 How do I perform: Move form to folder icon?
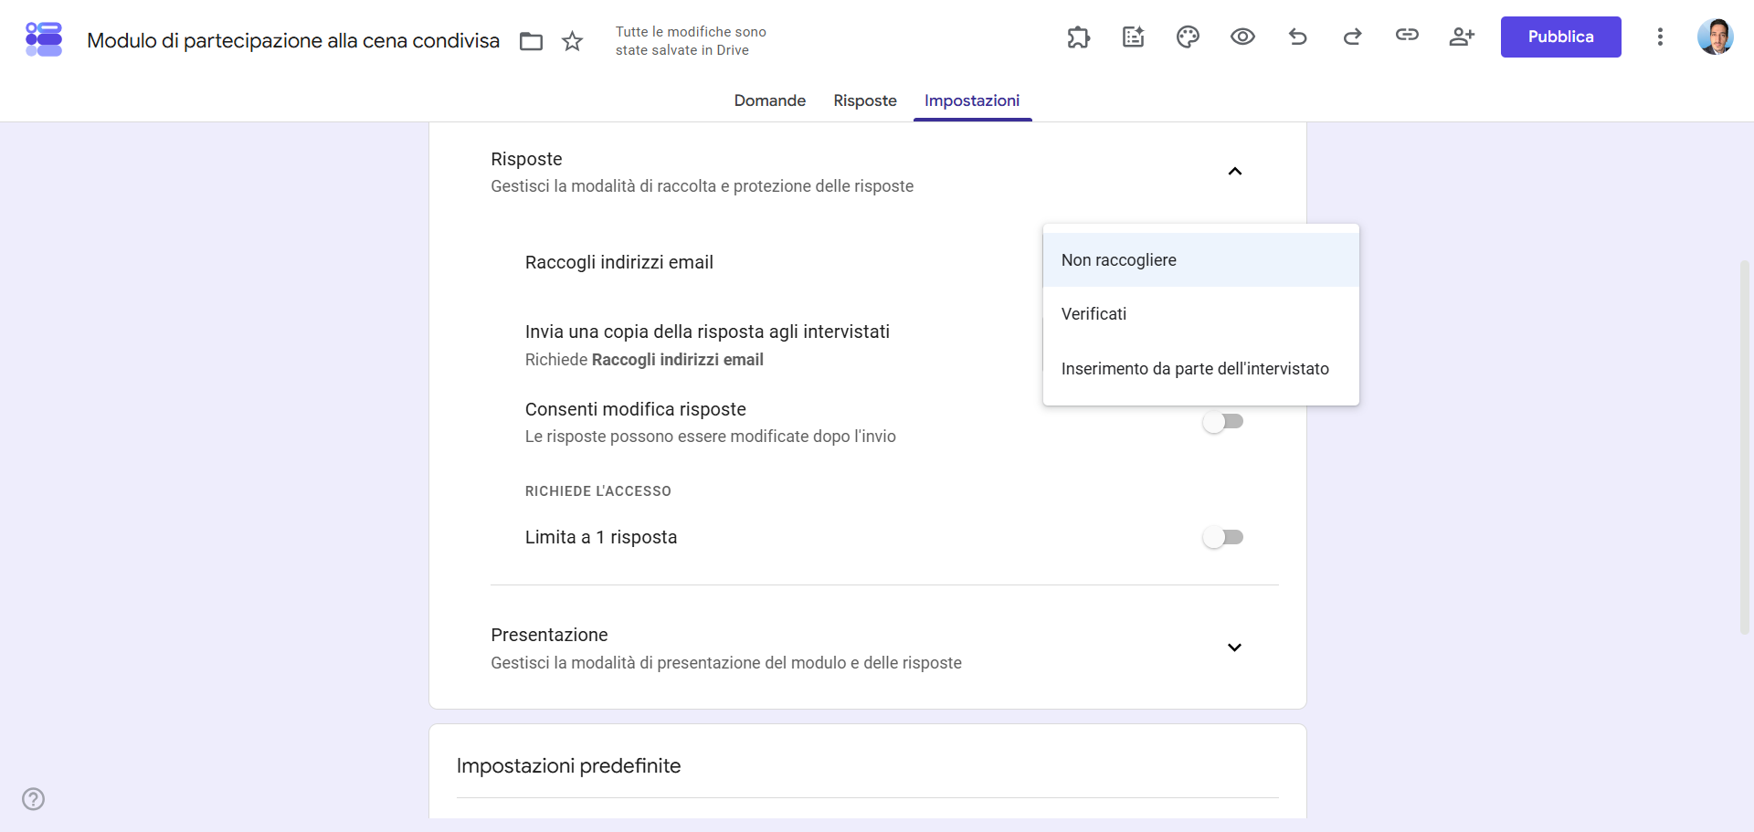point(531,41)
